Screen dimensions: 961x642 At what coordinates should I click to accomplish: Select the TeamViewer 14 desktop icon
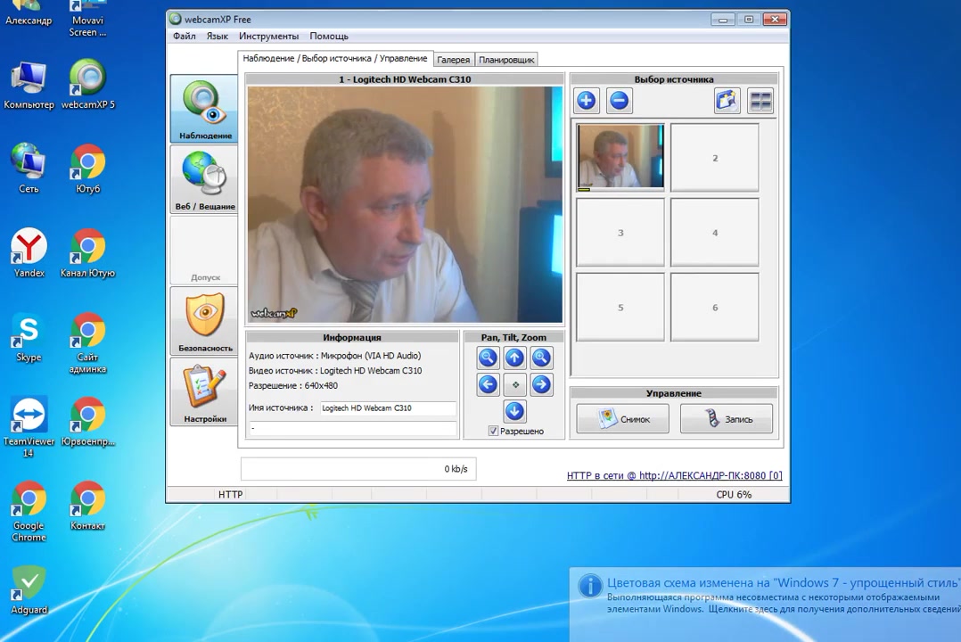[x=29, y=427]
